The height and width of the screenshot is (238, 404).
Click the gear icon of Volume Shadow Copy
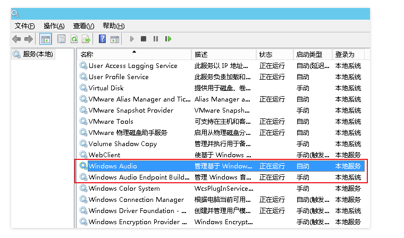tap(83, 143)
